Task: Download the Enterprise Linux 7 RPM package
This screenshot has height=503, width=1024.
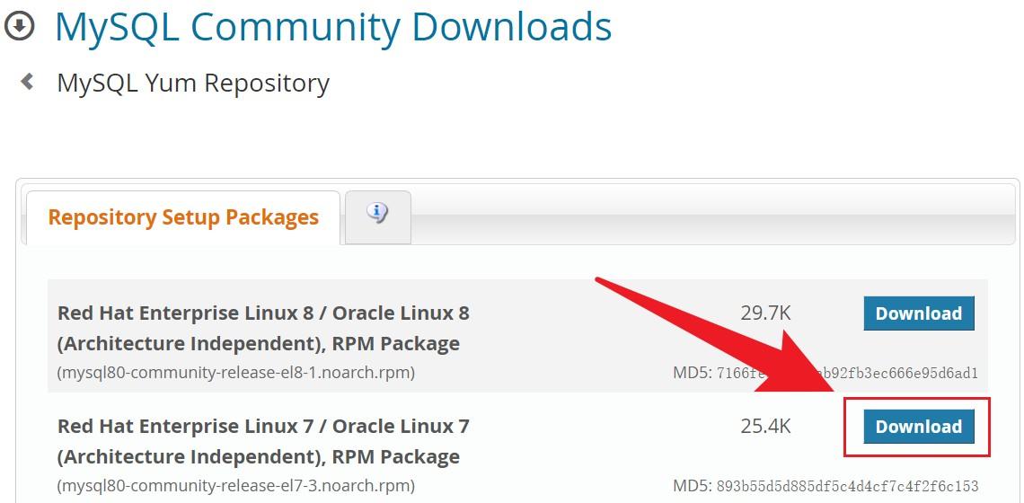Action: pyautogui.click(x=918, y=427)
